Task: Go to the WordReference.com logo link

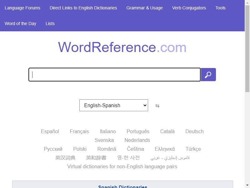Action: pyautogui.click(x=122, y=47)
